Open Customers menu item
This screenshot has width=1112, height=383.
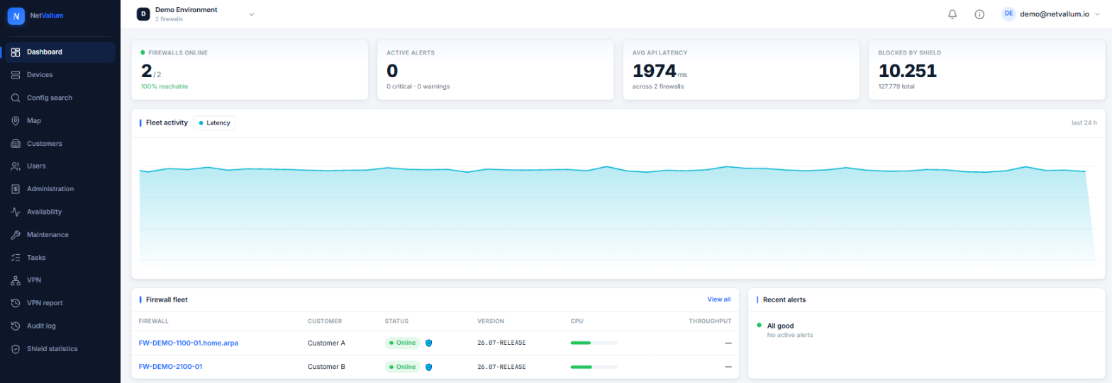[60, 144]
